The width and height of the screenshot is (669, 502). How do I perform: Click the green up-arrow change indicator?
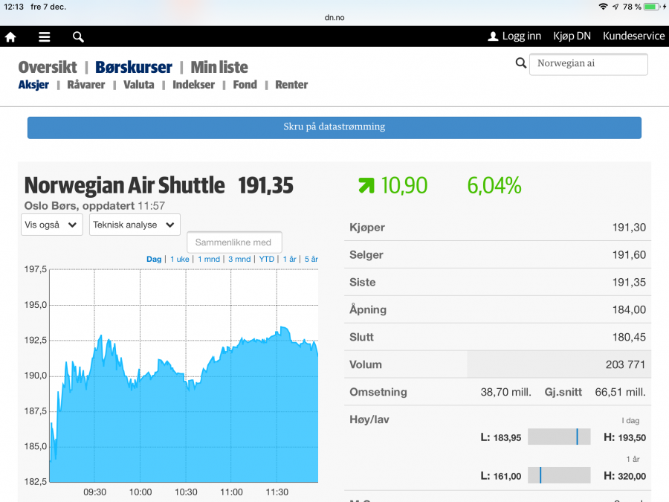[x=366, y=185]
